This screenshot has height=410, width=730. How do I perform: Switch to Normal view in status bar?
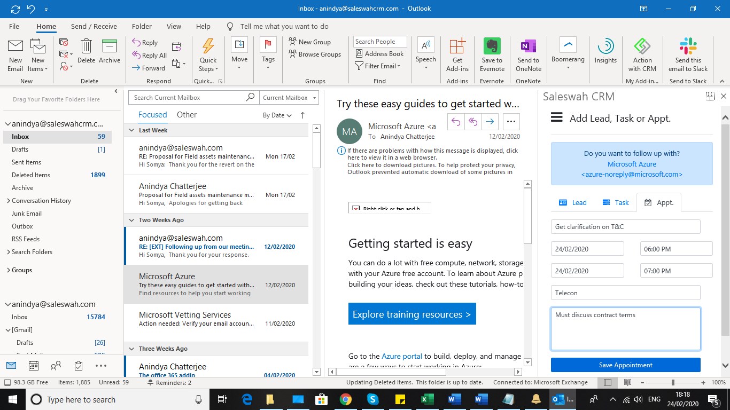point(608,382)
